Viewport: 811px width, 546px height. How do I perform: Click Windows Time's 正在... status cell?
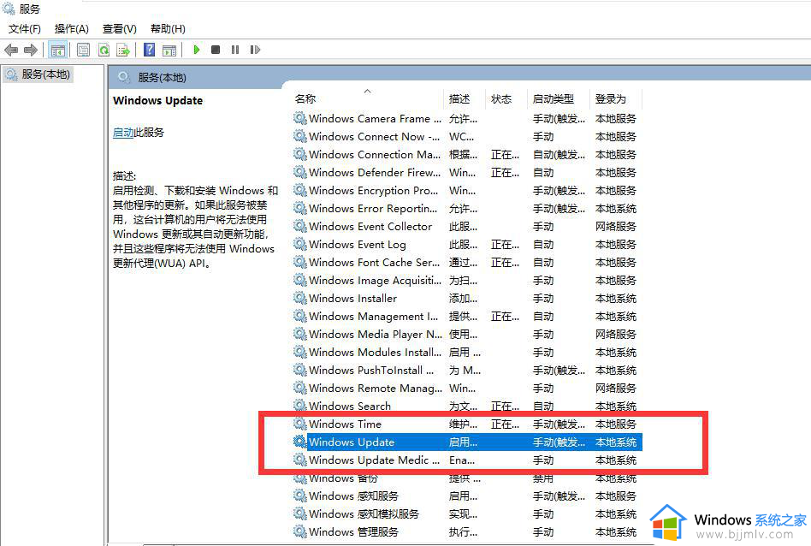point(505,424)
